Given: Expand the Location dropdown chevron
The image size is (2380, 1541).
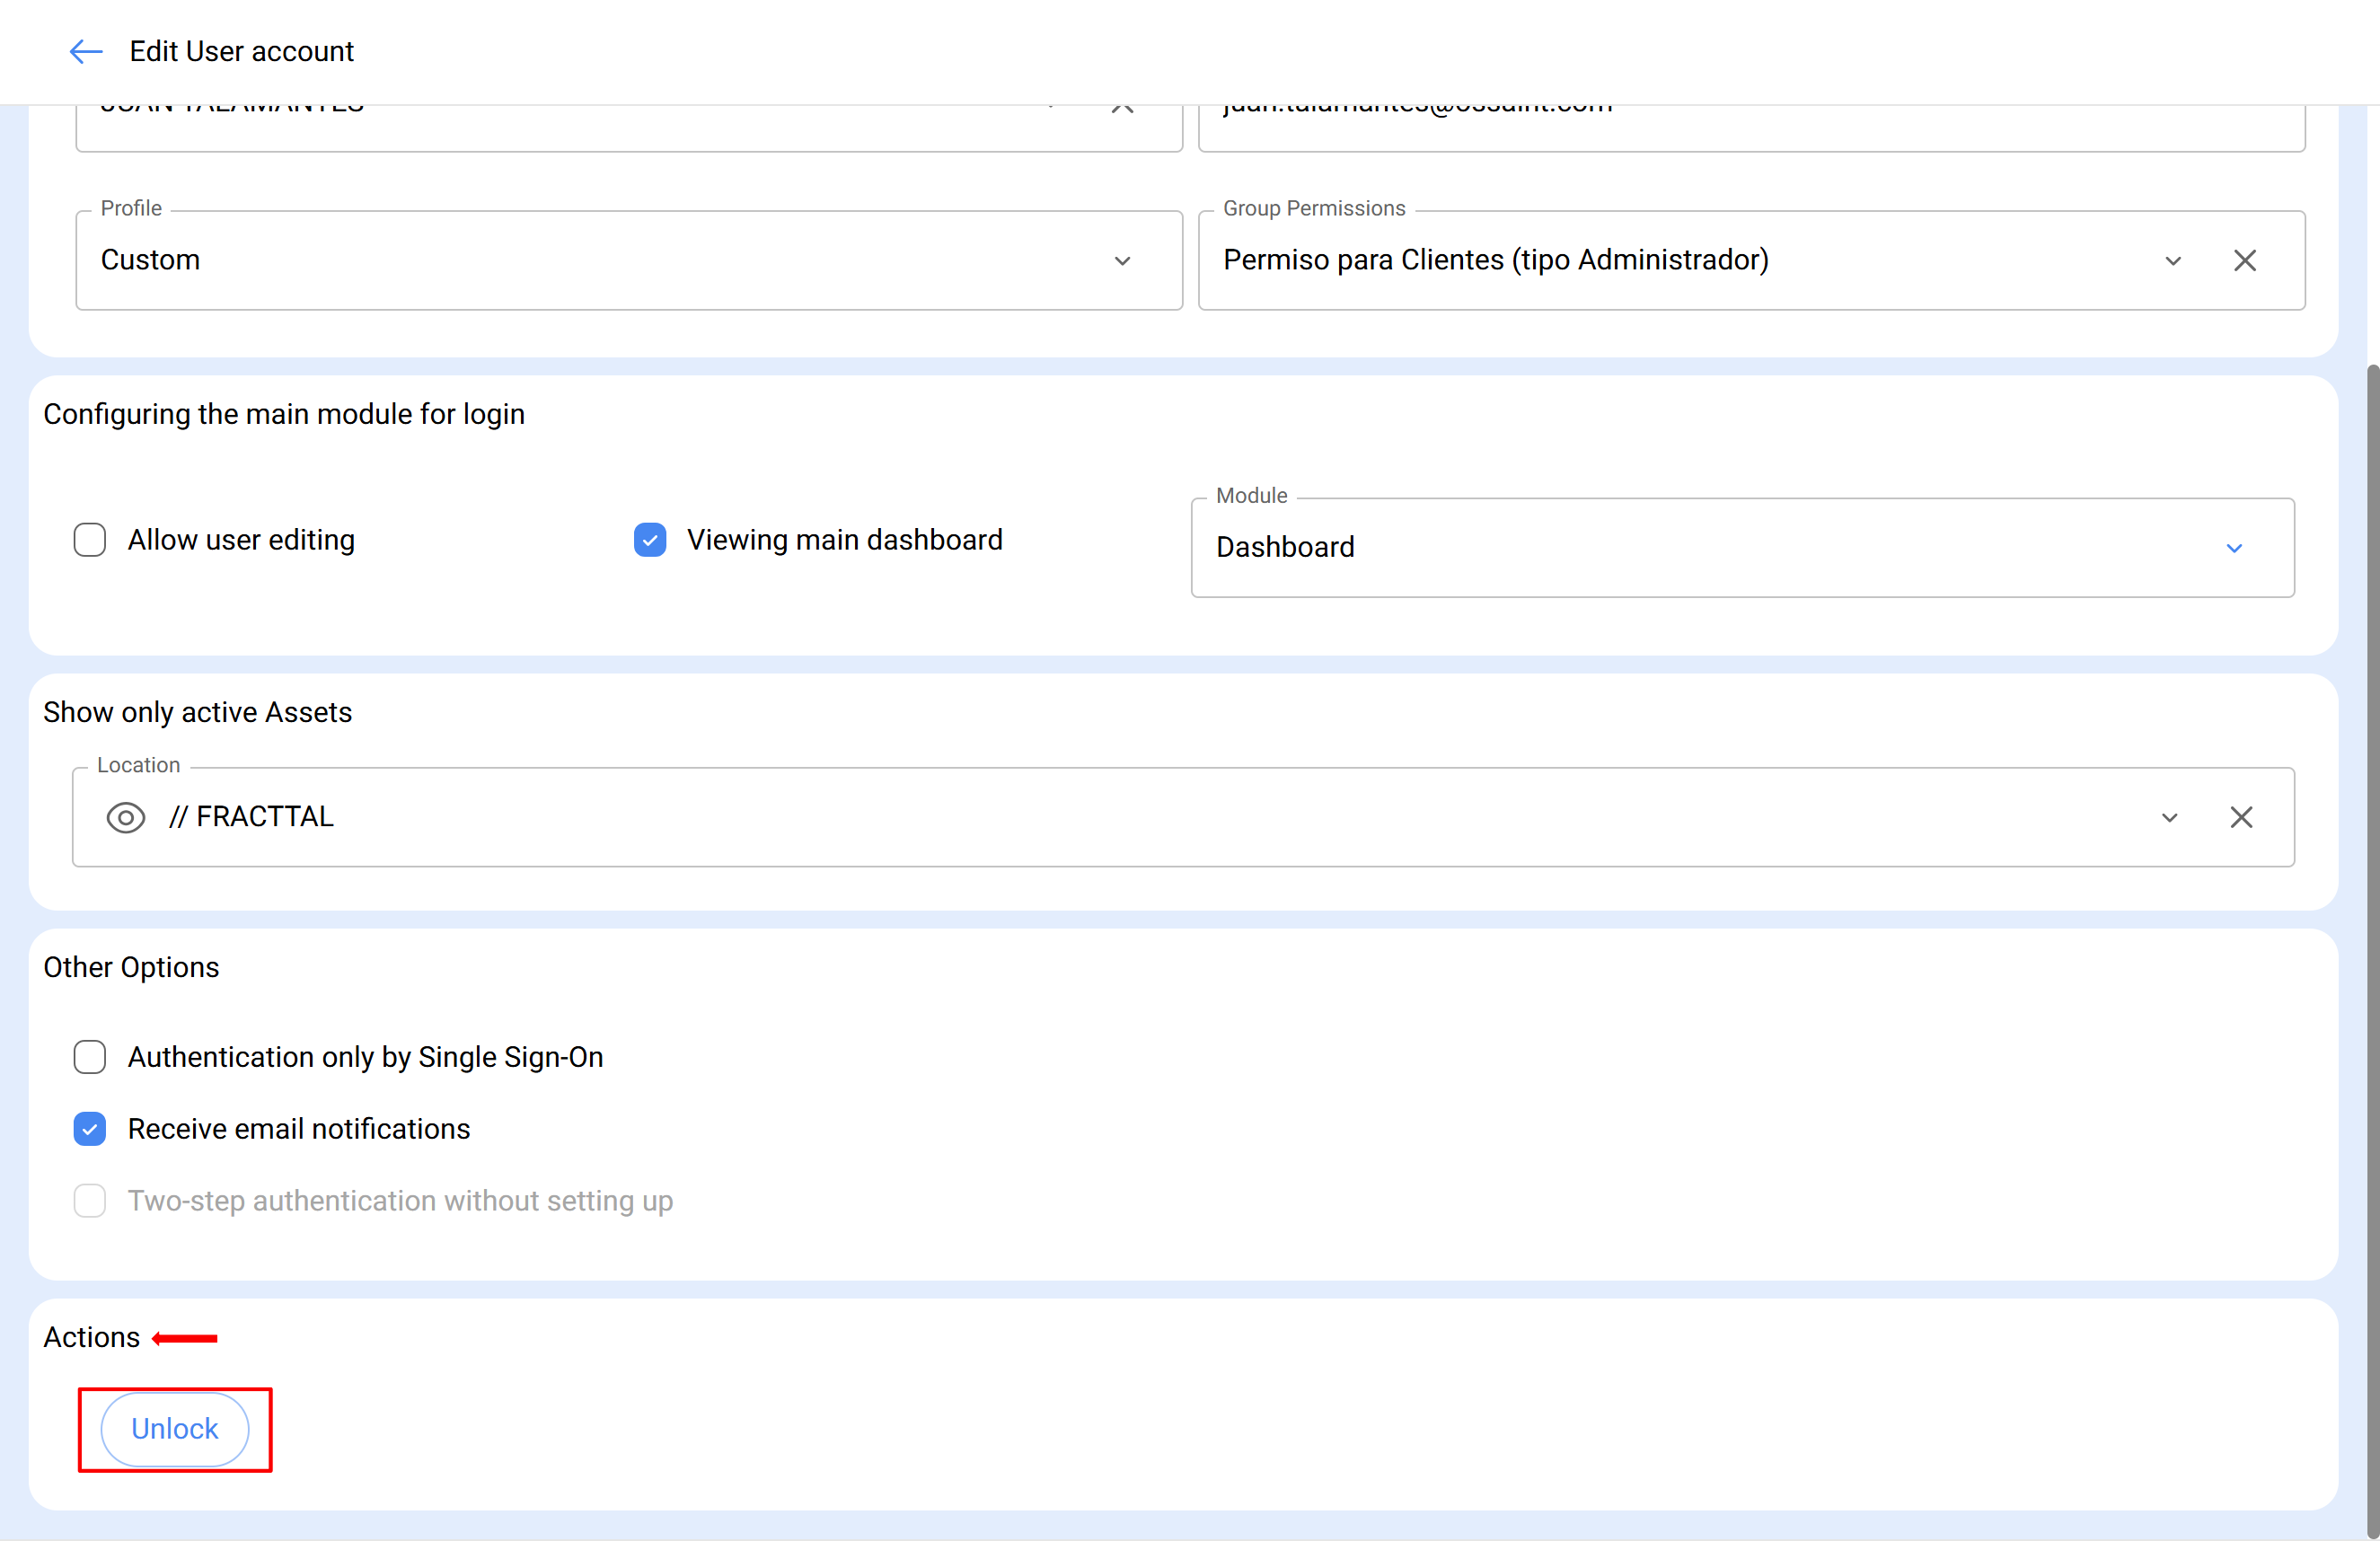Looking at the screenshot, I should (2169, 817).
